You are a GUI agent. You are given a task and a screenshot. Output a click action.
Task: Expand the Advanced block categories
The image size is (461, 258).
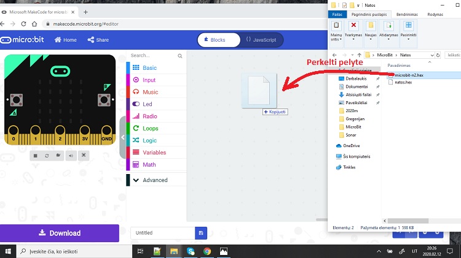(156, 180)
